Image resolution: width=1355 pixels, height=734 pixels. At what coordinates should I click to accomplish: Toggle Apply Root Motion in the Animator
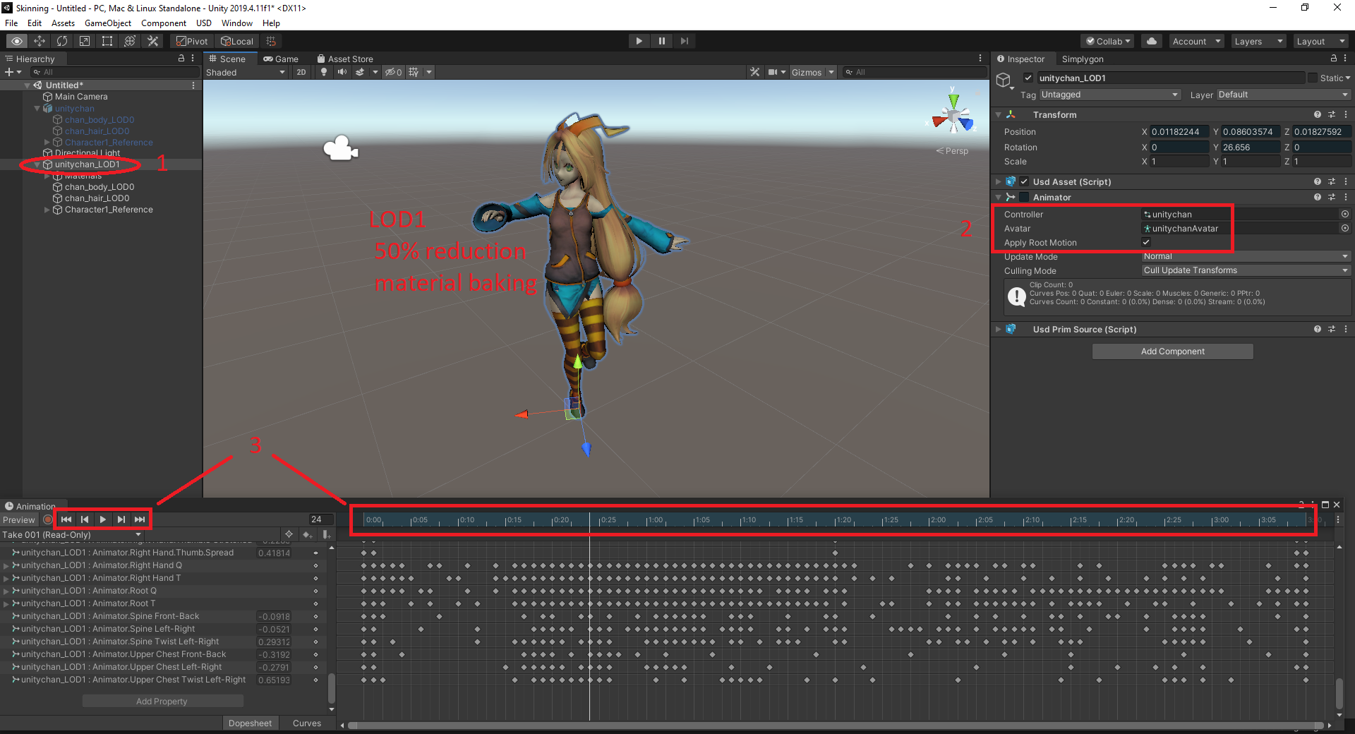coord(1145,242)
